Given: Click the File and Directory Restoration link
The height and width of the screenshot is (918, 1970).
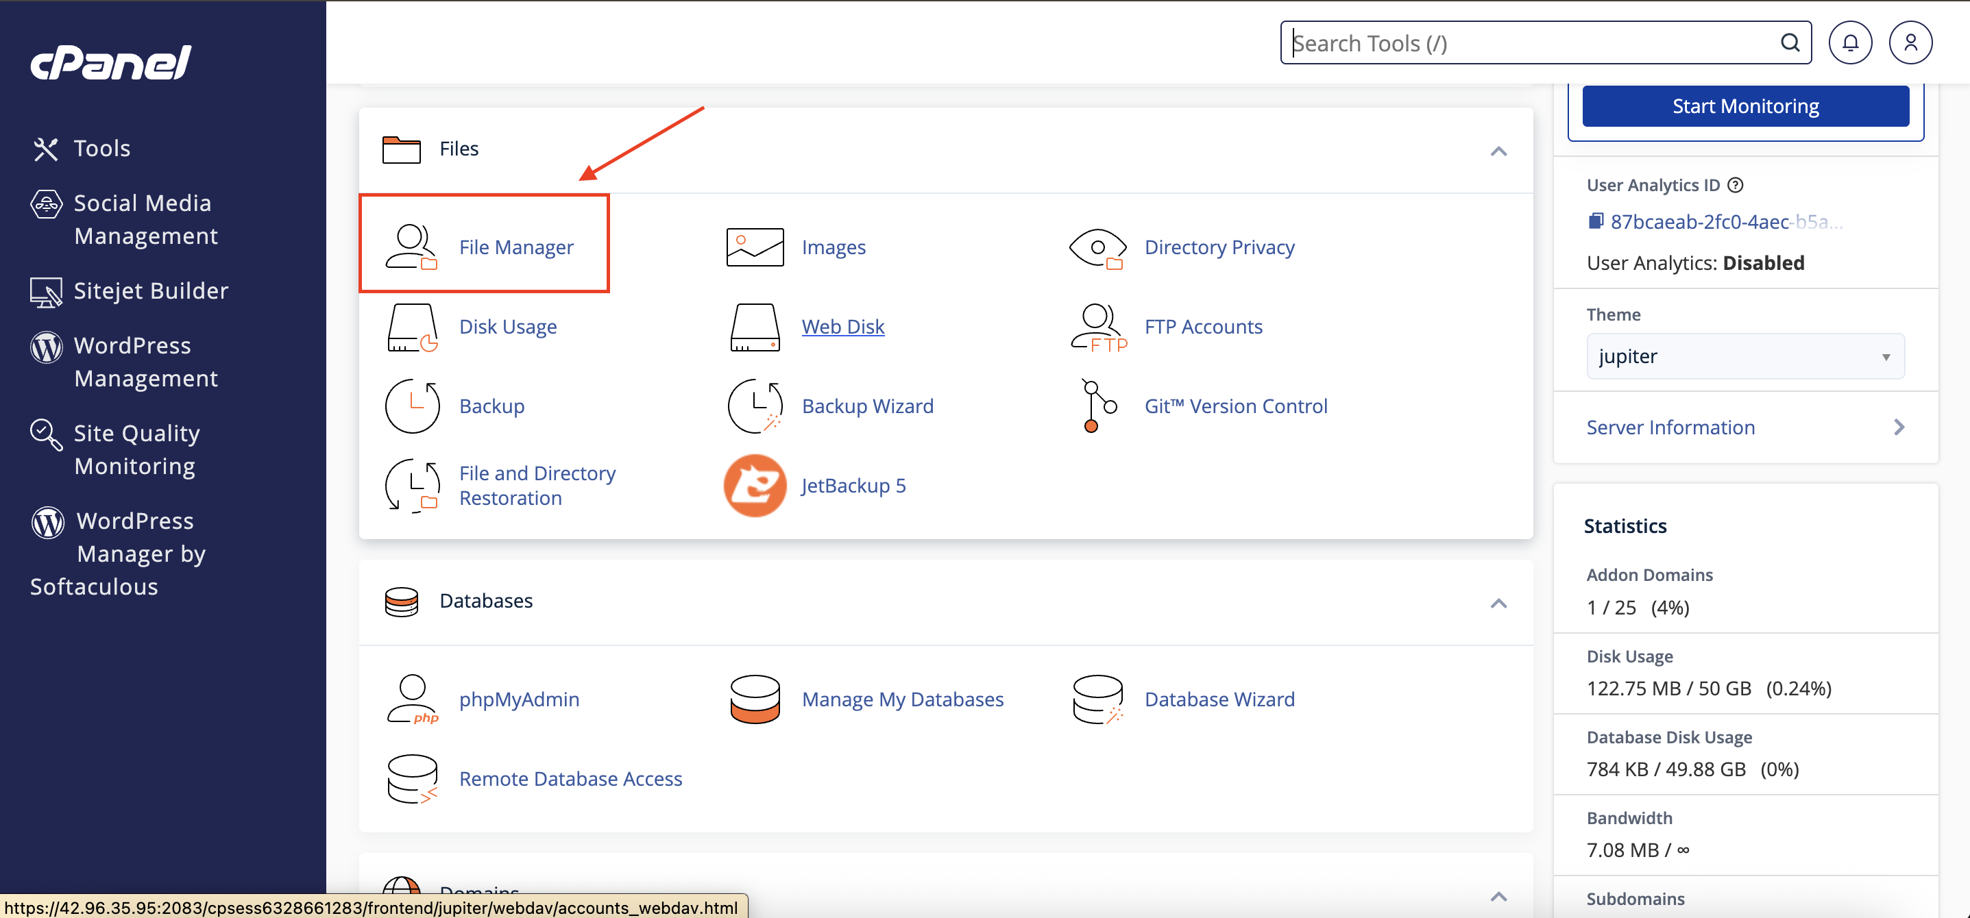Looking at the screenshot, I should pos(537,485).
